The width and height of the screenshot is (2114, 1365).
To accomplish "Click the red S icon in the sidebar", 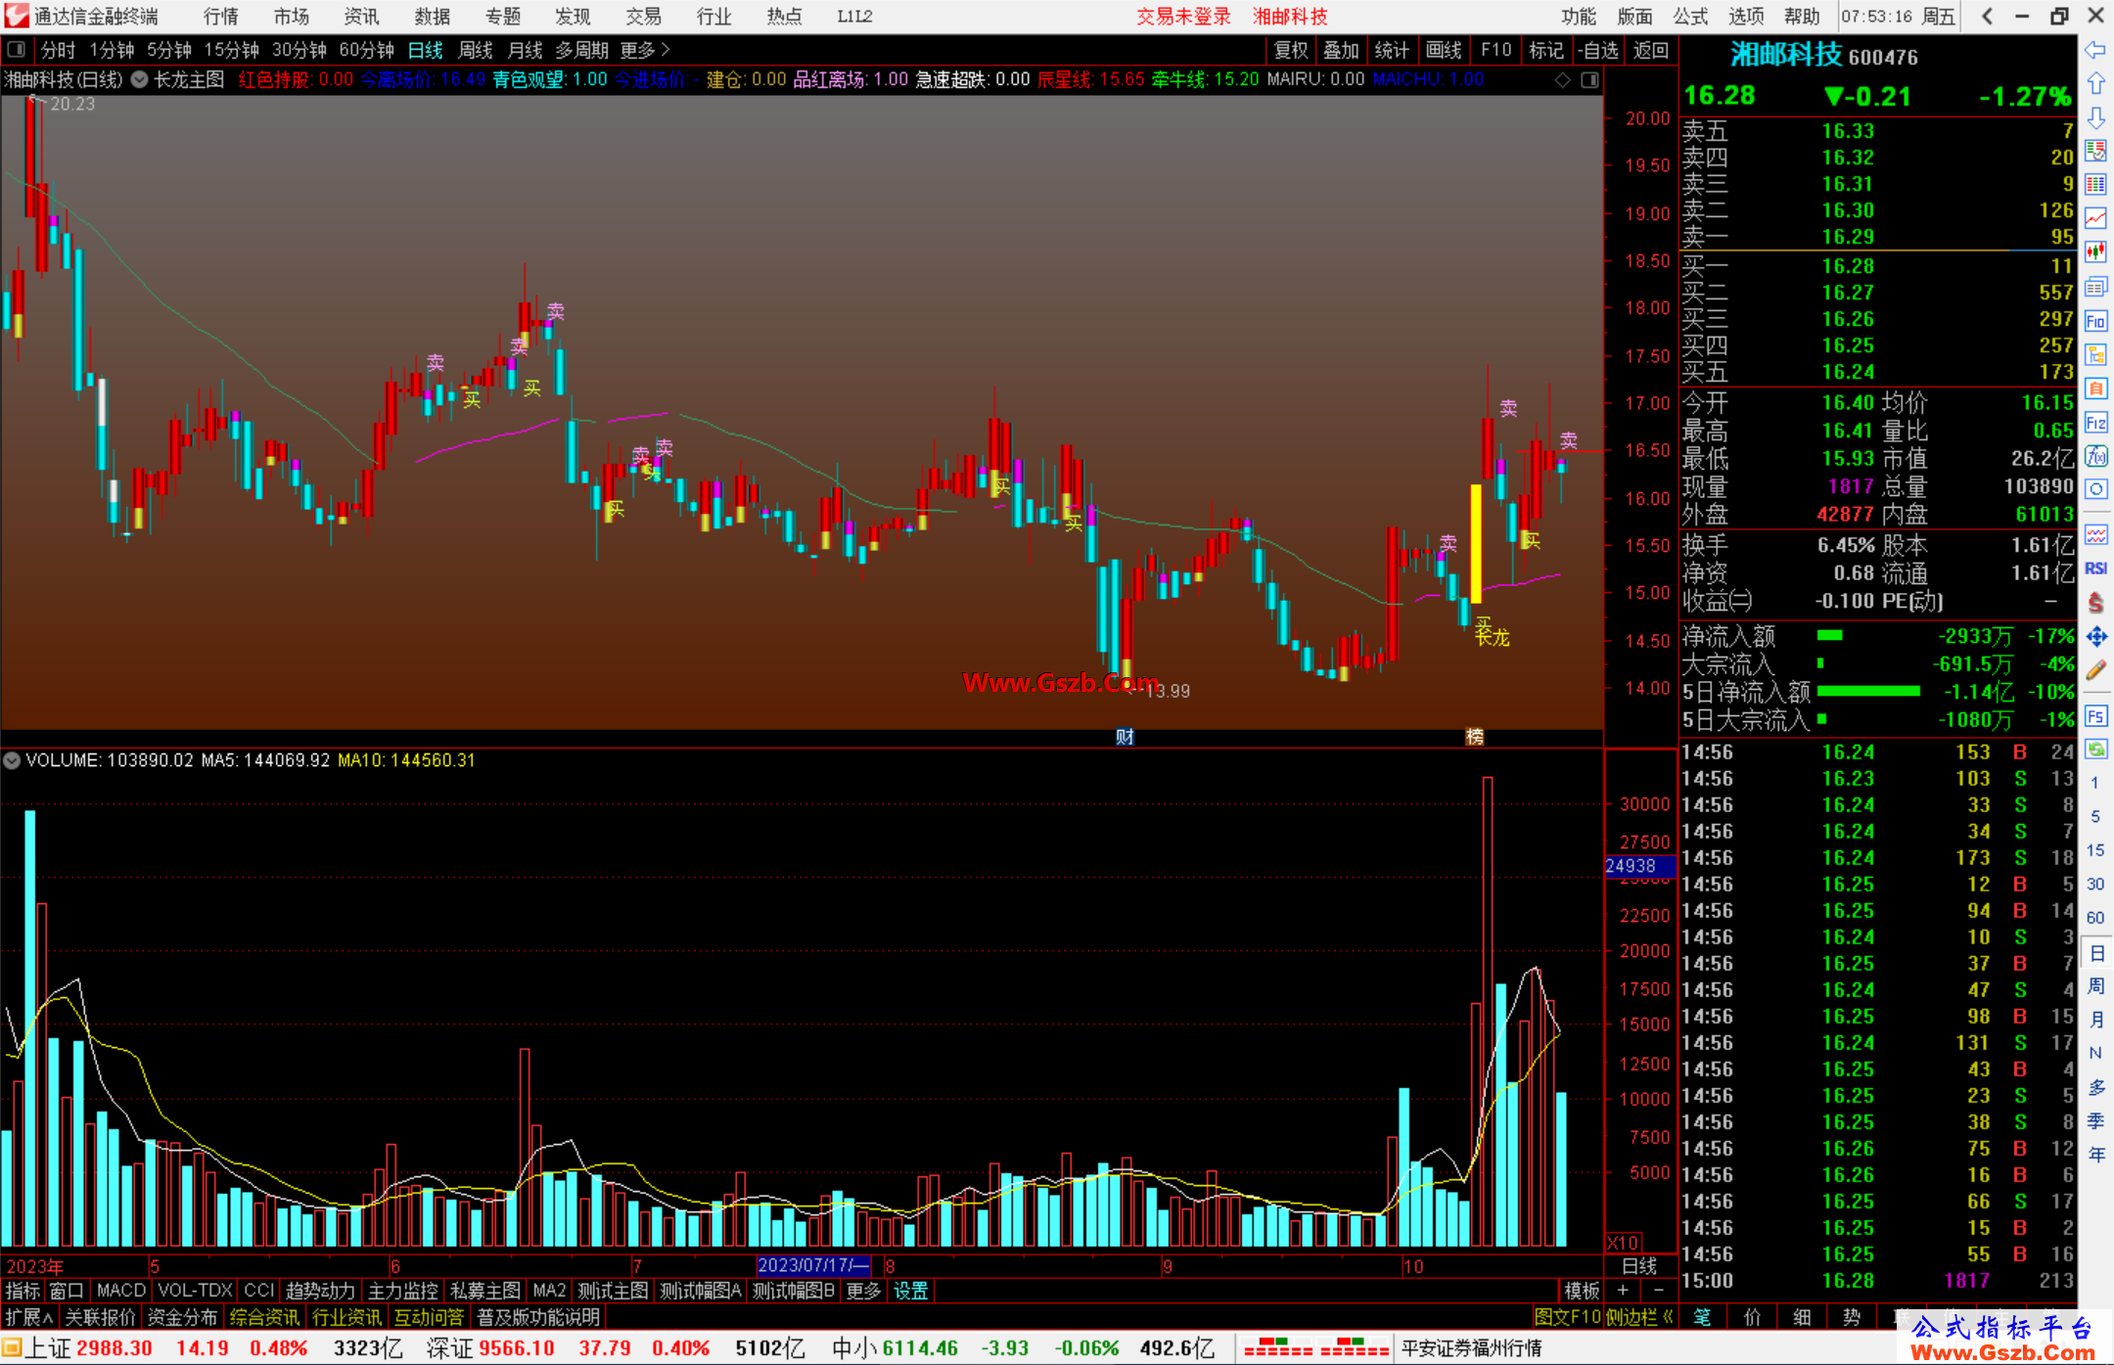I will pyautogui.click(x=2095, y=603).
